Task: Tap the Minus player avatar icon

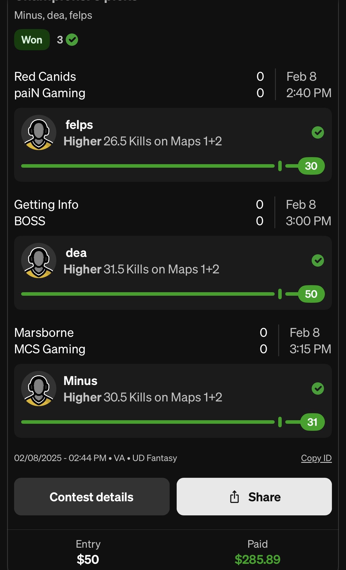Action: 39,389
